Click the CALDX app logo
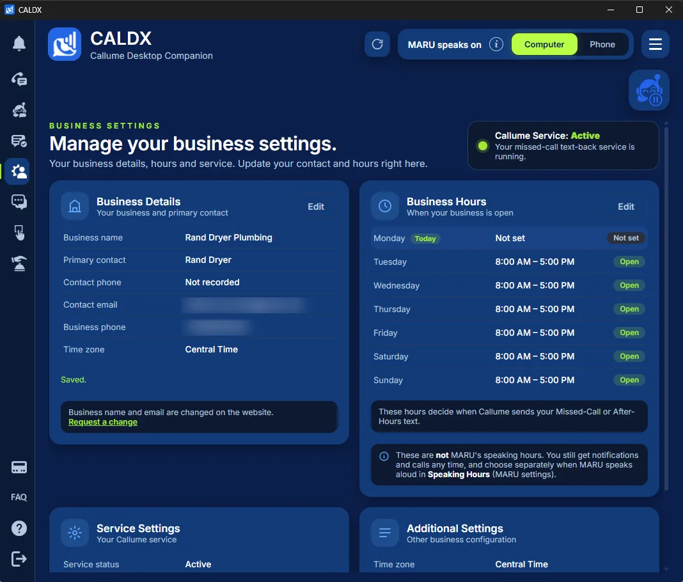This screenshot has width=683, height=582. 65,44
